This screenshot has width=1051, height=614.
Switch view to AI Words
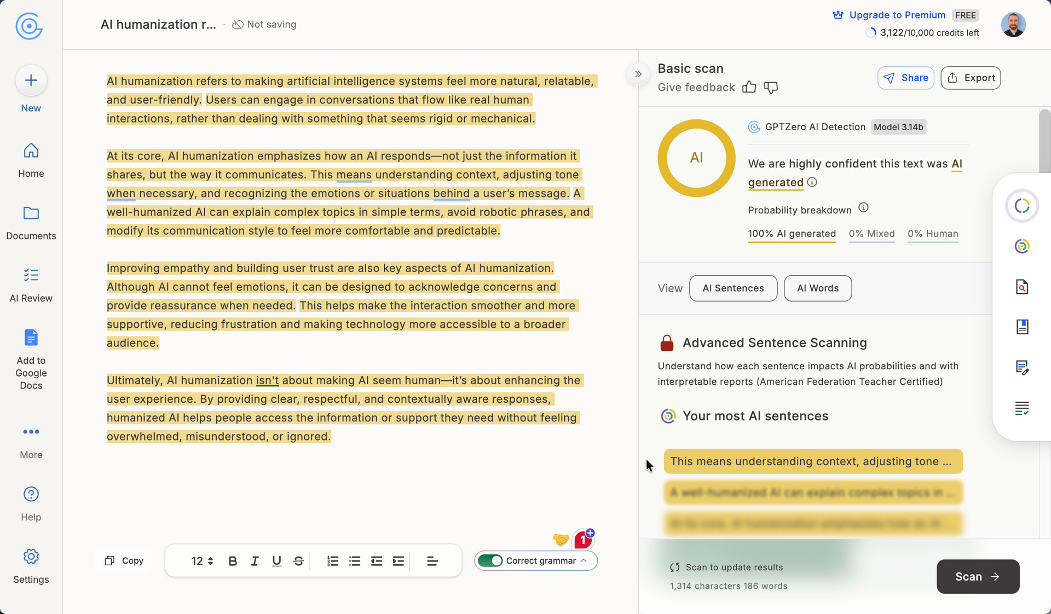817,288
